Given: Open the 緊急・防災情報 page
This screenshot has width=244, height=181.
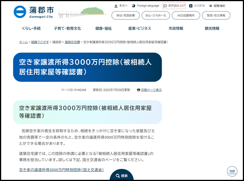Looking at the screenshot, I should click(216, 15).
